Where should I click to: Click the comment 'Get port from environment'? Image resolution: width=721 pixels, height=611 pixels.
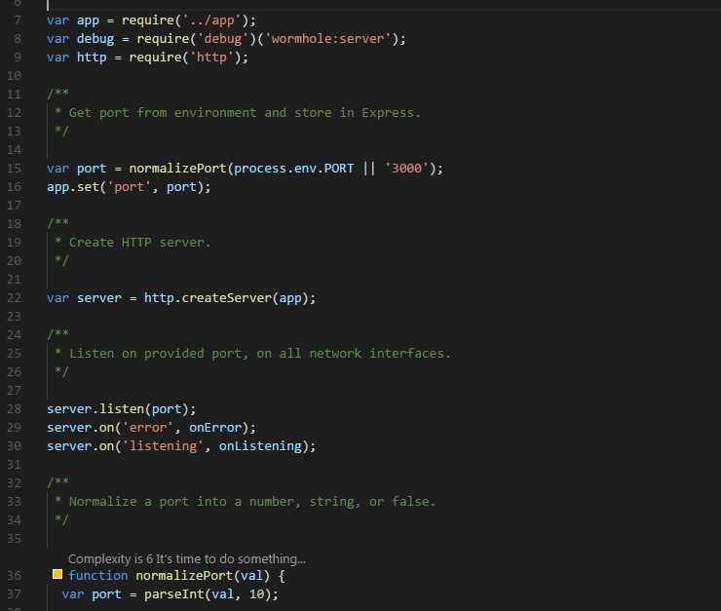[x=163, y=113]
